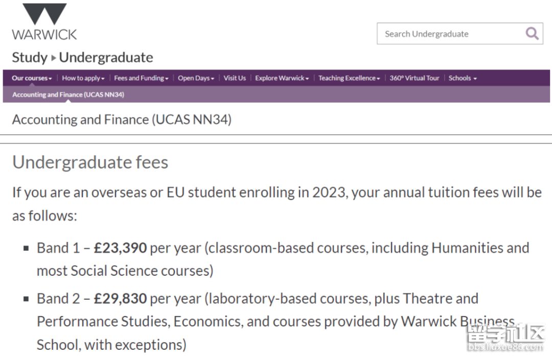Click the breadcrumb arrow between Study and Undergraduate
This screenshot has height=358, width=552.
point(54,58)
